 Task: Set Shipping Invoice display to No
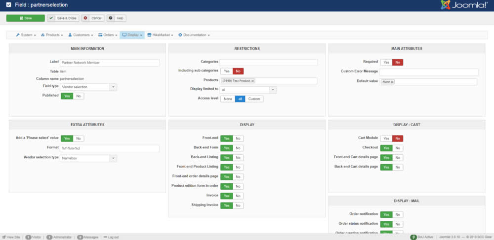pos(238,206)
